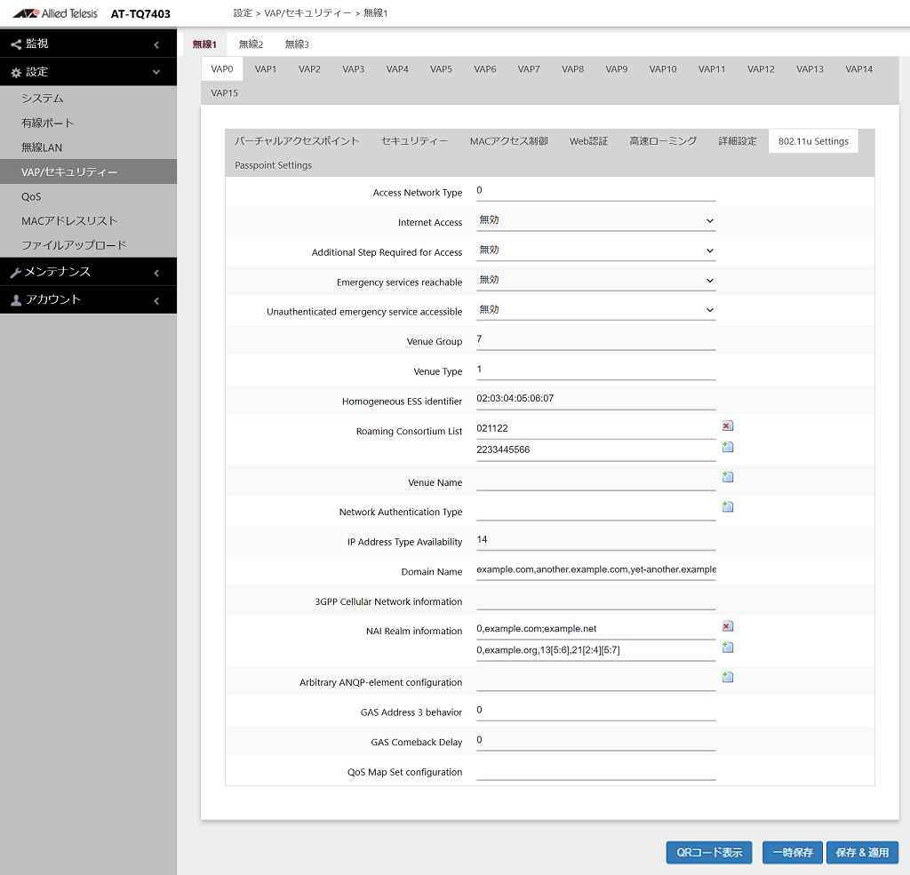
Task: Click the Network Authentication Type input field
Action: tap(596, 511)
